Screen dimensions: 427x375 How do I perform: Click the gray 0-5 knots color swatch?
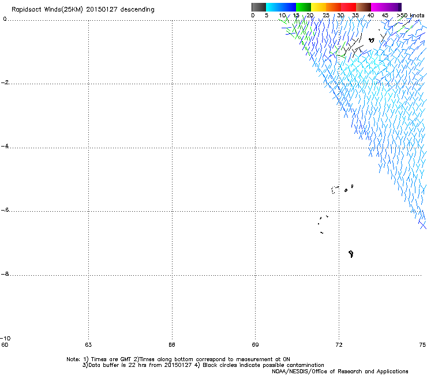[259, 7]
